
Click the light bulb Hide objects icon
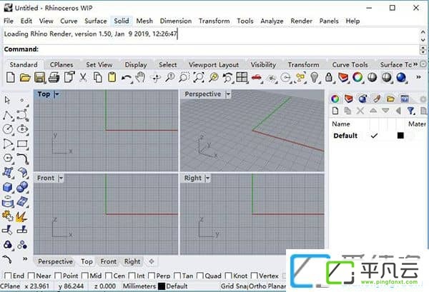pyautogui.click(x=315, y=78)
